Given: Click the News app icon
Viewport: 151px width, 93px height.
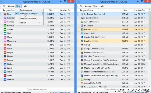Looking at the screenshot, I should [5, 49].
